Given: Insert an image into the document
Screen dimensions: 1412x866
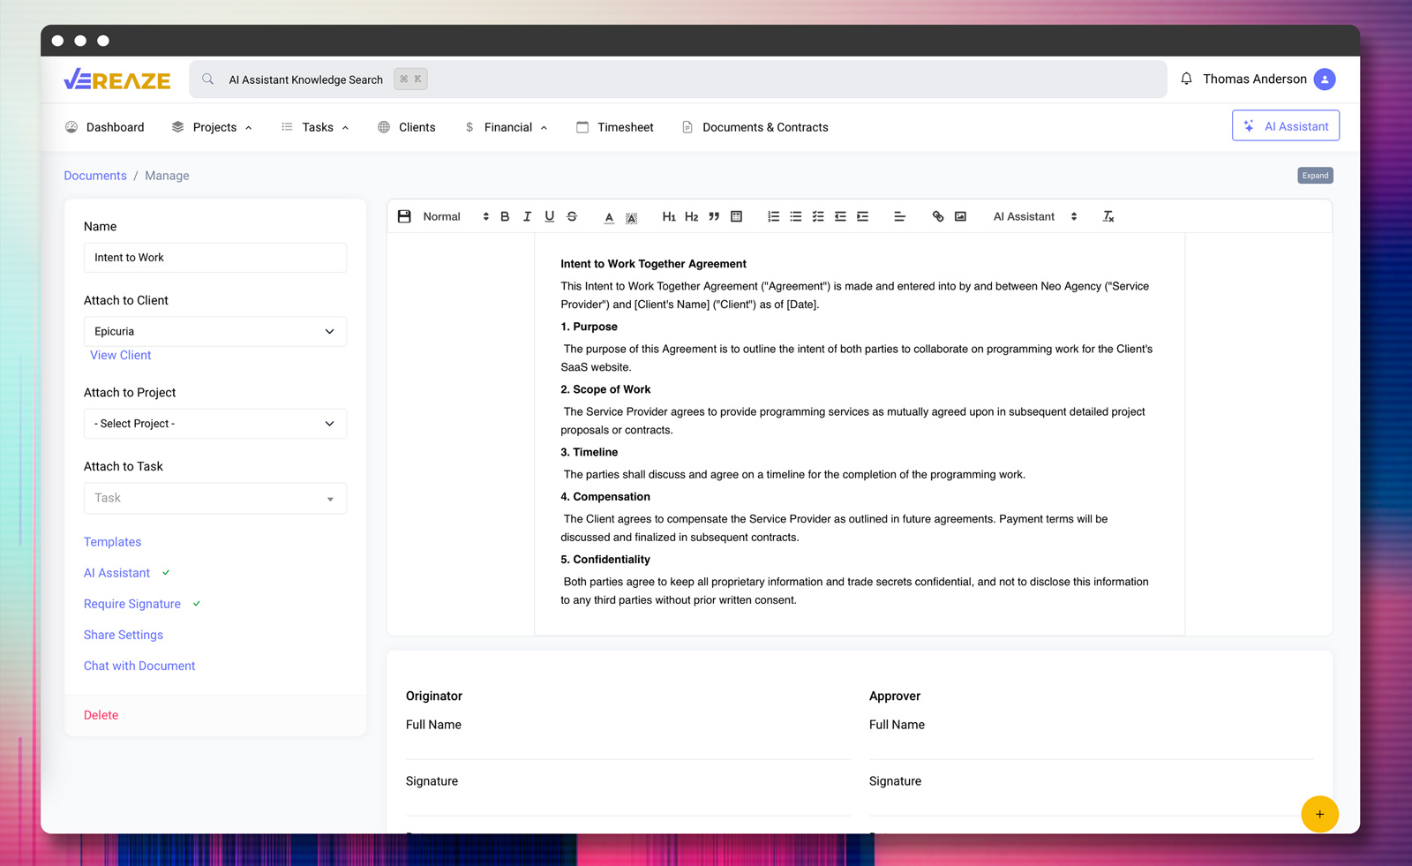Looking at the screenshot, I should click(x=960, y=216).
